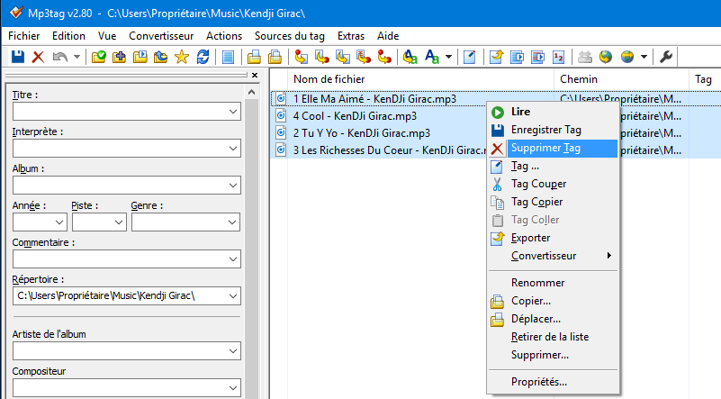The height and width of the screenshot is (399, 721).
Task: Click the last converter icon Tag - Tag
Action: [384, 57]
